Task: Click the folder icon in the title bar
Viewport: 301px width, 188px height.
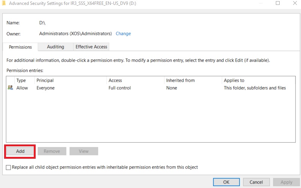Action: (4, 3)
